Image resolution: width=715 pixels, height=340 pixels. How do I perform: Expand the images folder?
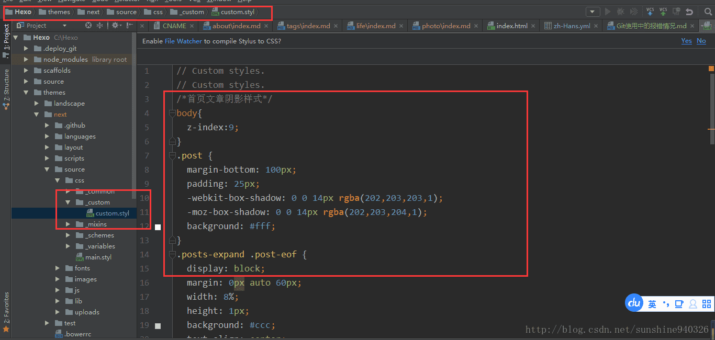coord(58,279)
